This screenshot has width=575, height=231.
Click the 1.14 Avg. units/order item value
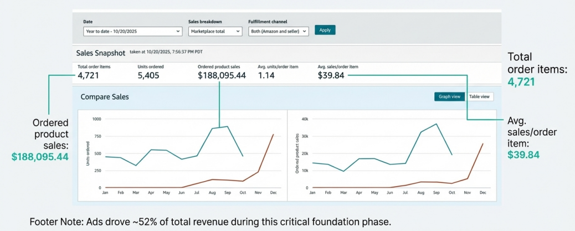tap(268, 75)
